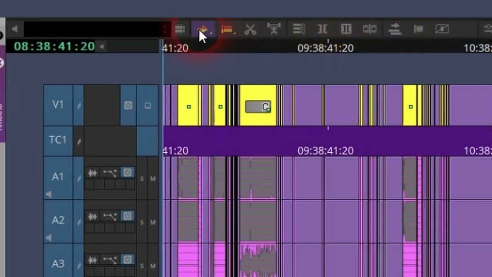Screen dimensions: 492x277
Task: Open the A3 clip gain automation icon
Action: [110, 260]
